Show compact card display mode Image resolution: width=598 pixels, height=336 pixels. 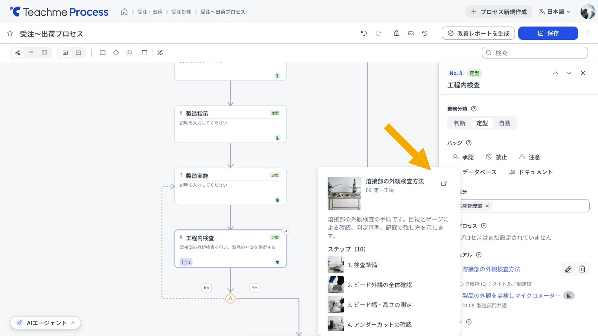point(78,53)
